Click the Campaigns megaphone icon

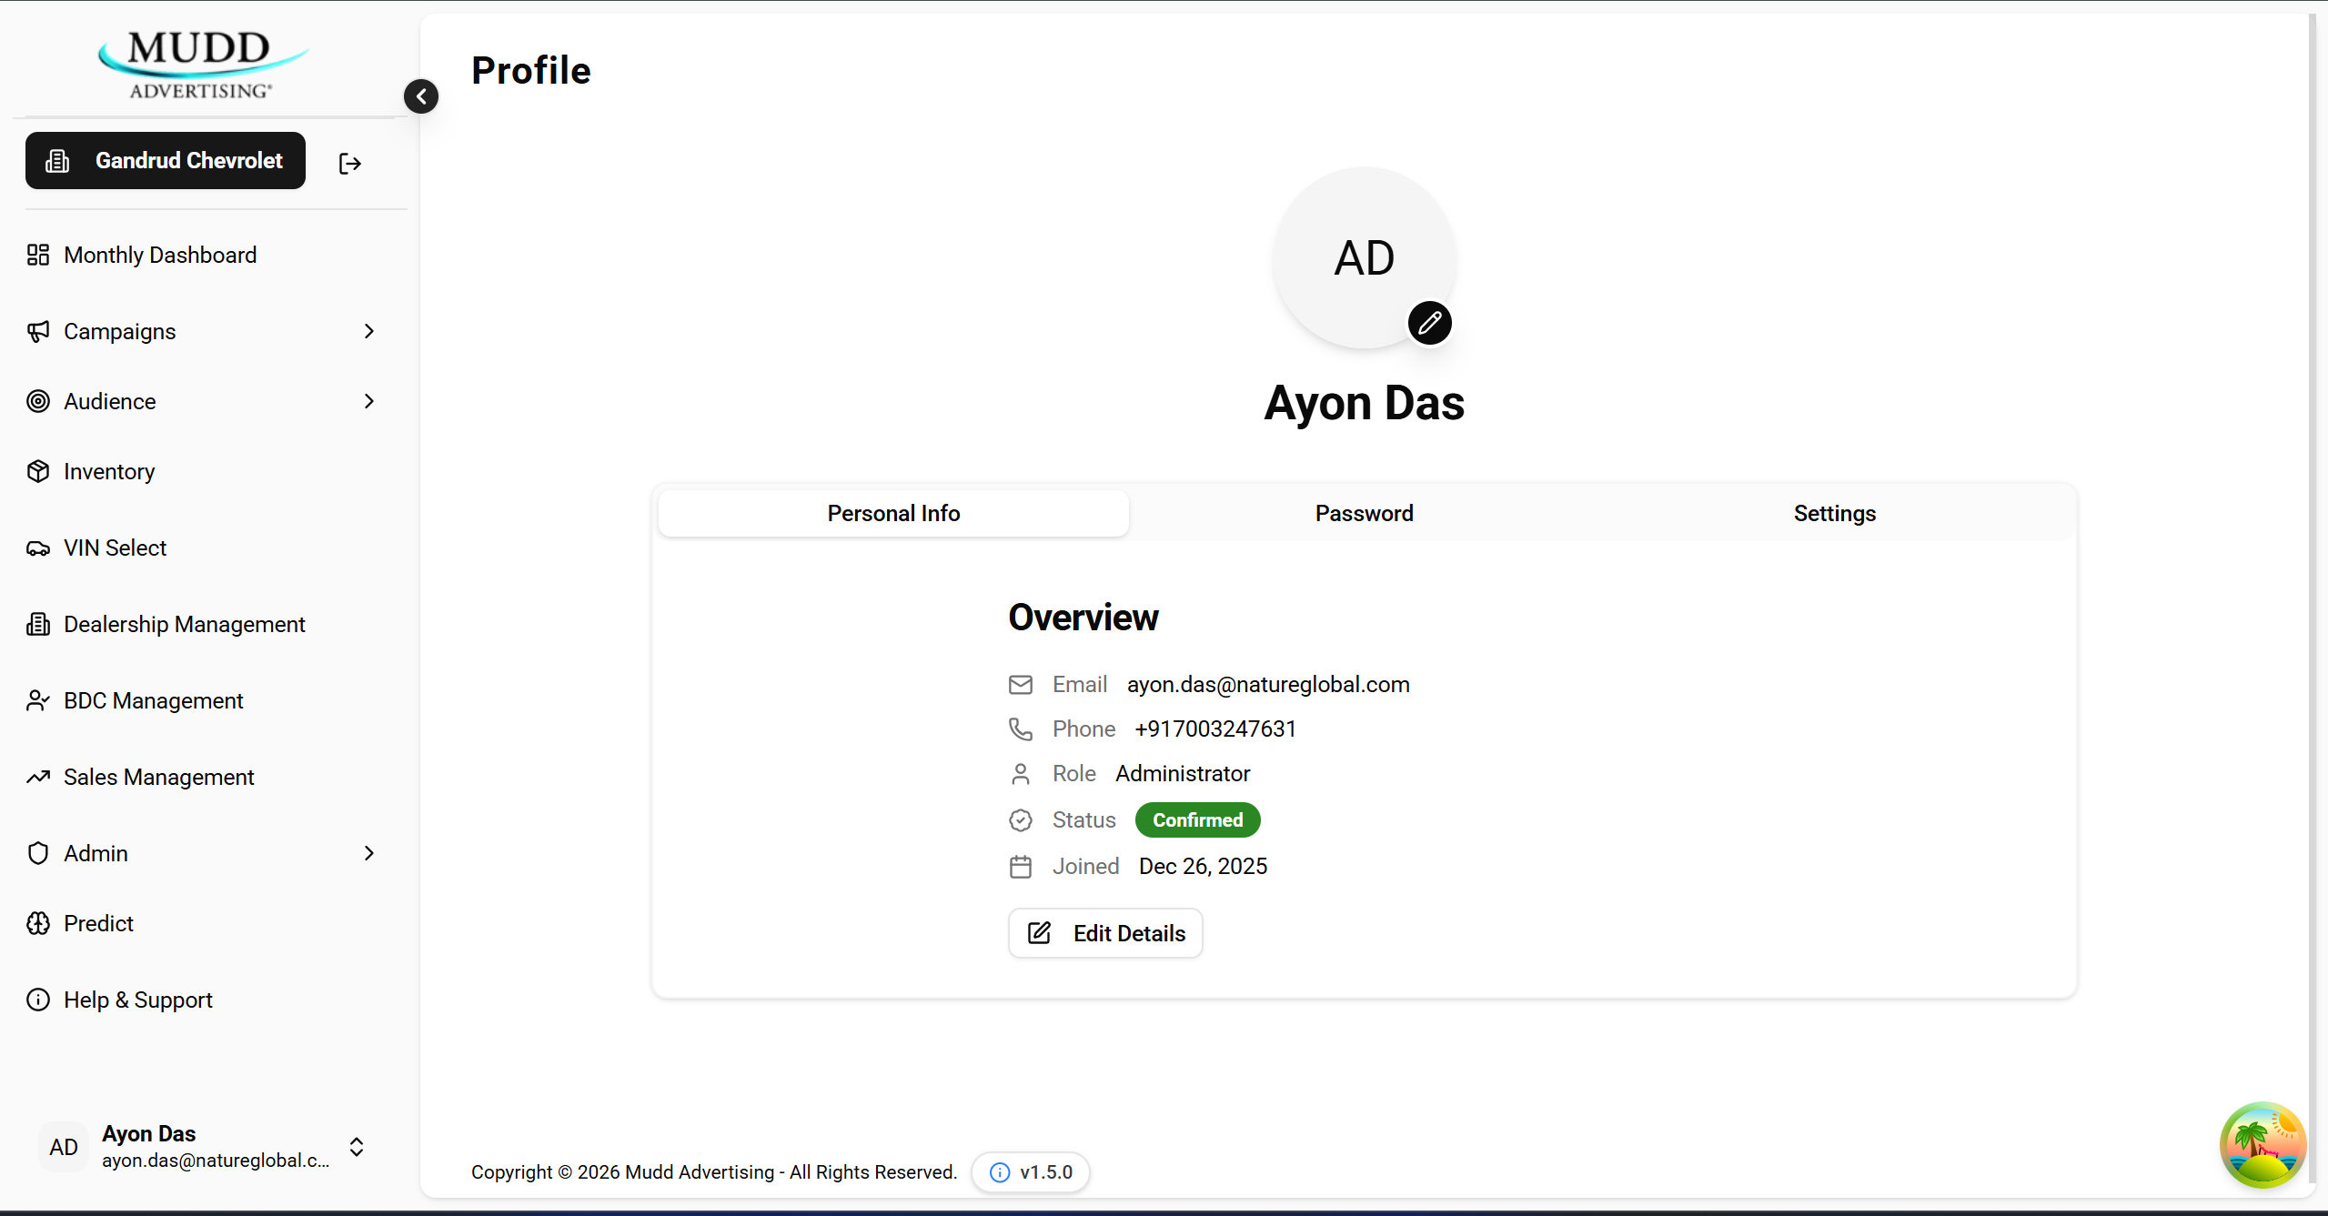pyautogui.click(x=38, y=331)
